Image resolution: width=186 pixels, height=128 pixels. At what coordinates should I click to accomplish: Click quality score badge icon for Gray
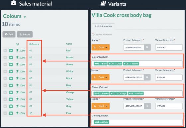(17, 106)
